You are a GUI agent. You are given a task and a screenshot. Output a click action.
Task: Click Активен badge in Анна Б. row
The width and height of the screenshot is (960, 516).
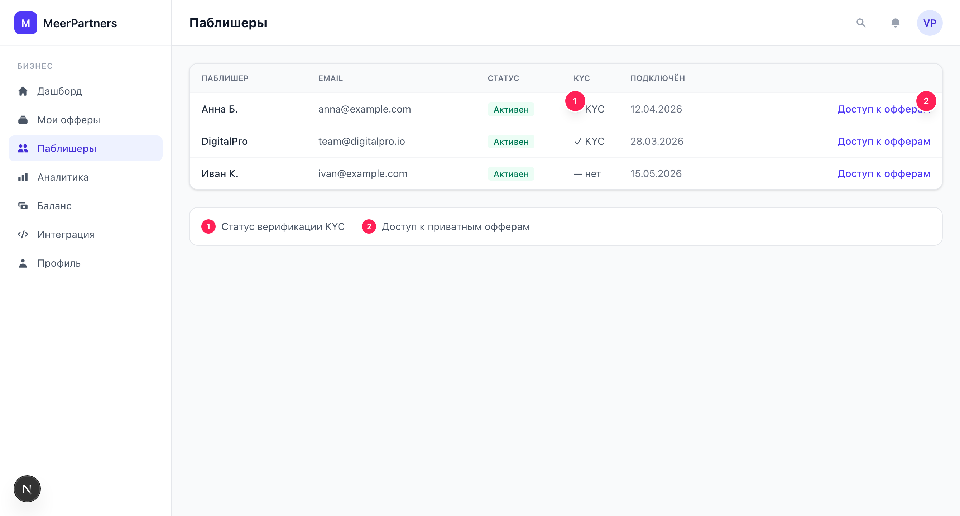tap(511, 110)
